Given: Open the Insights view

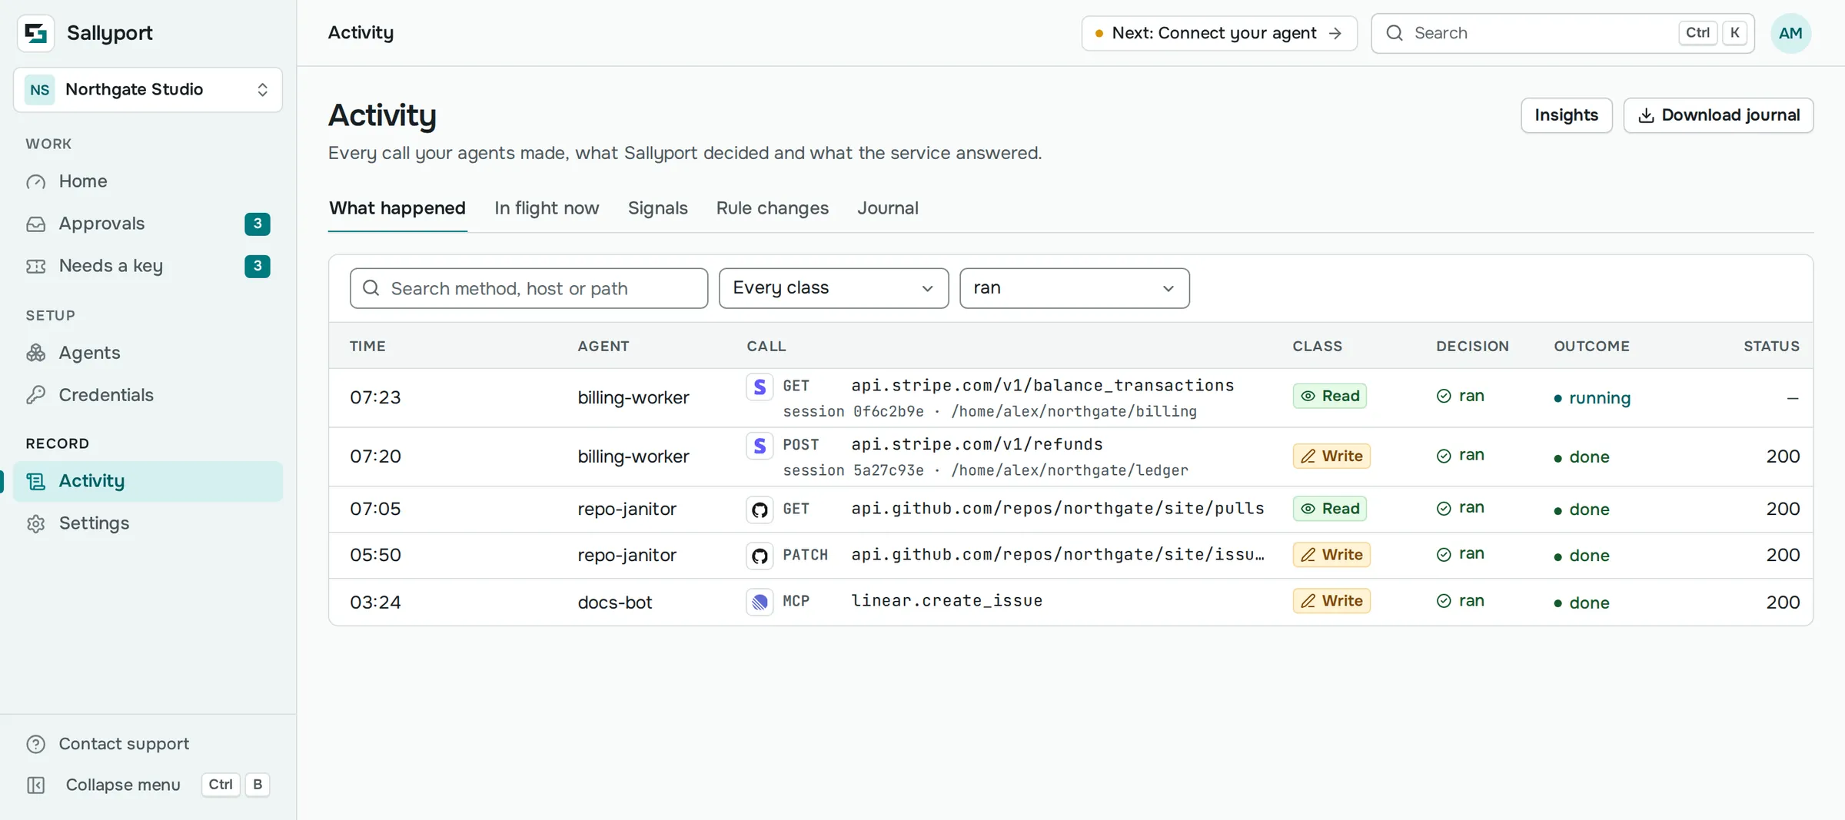Looking at the screenshot, I should pyautogui.click(x=1566, y=115).
